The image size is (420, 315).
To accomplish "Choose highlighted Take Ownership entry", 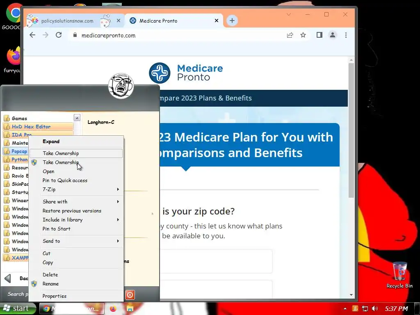I will 76,153.
